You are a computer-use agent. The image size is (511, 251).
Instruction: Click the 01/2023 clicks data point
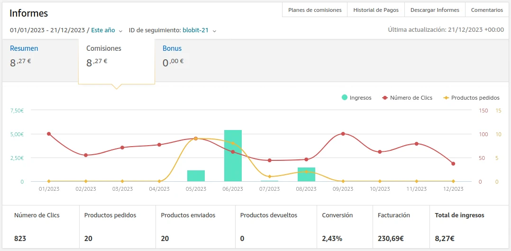coord(49,134)
